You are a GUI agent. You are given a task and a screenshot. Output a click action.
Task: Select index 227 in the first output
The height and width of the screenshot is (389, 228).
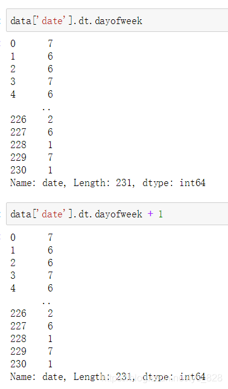coord(19,132)
